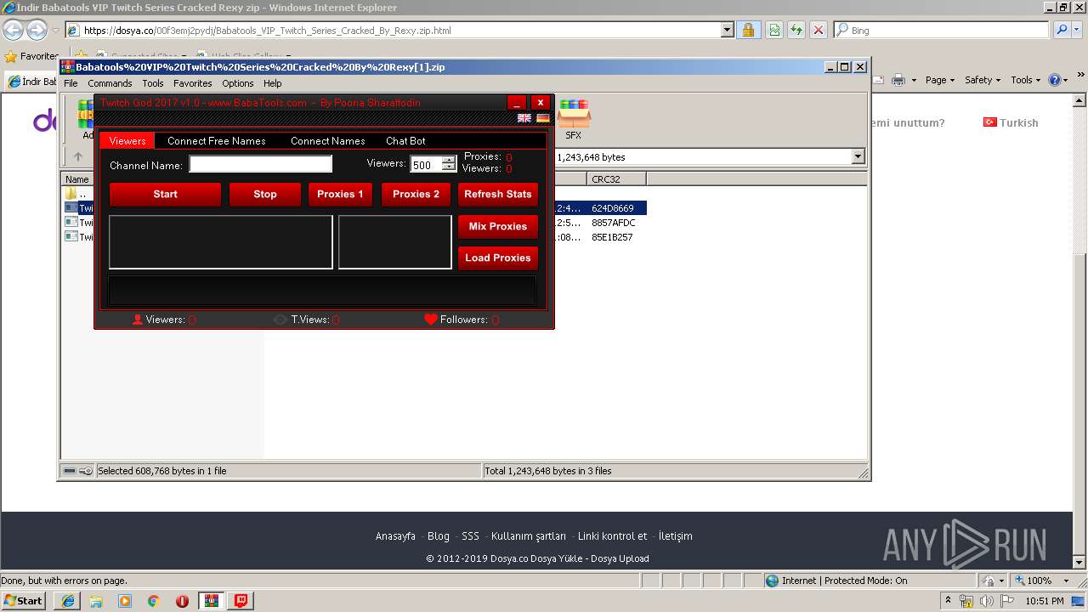This screenshot has width=1088, height=612.
Task: Click the Proxies 1 button
Action: click(x=340, y=194)
